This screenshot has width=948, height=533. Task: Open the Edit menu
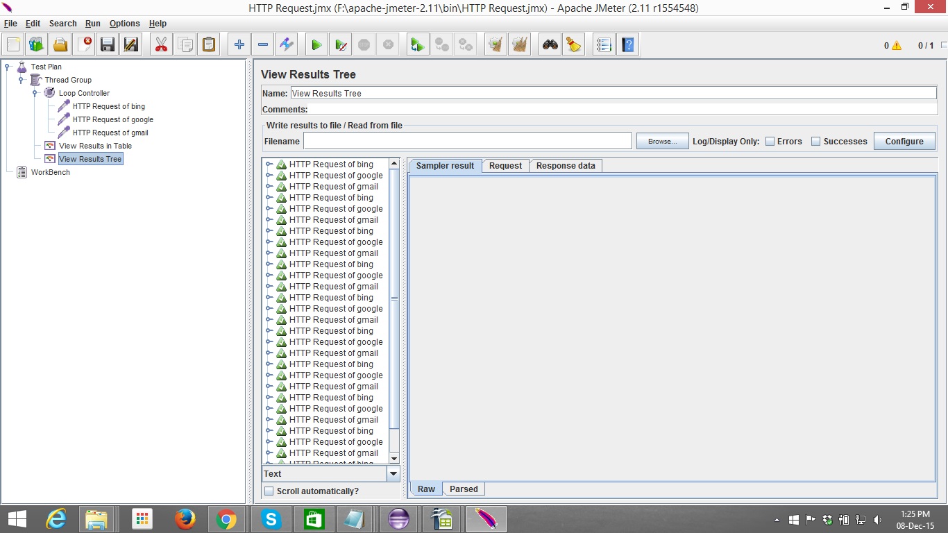click(x=33, y=24)
